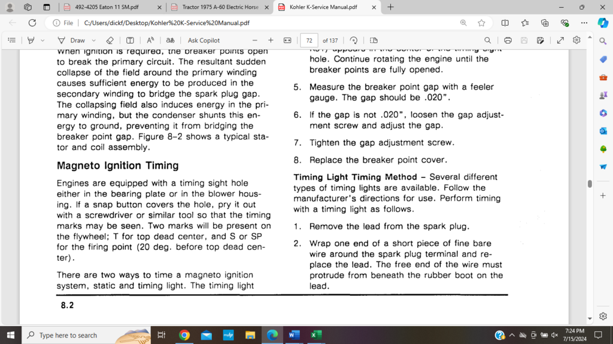The image size is (613, 344).
Task: Open the Edge profile menu
Action: 10,7
